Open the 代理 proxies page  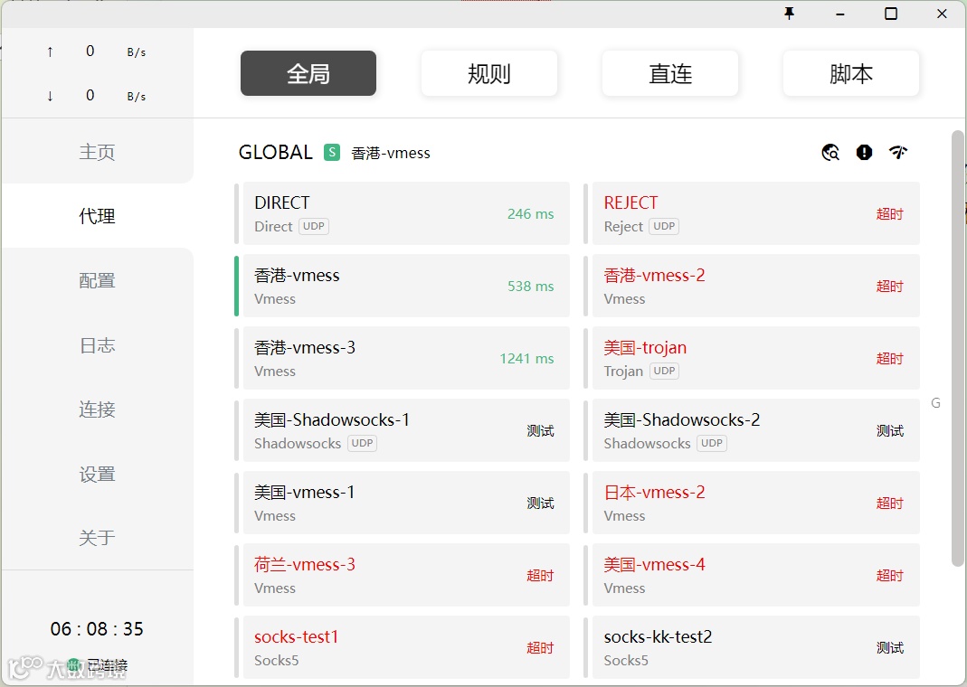coord(98,216)
